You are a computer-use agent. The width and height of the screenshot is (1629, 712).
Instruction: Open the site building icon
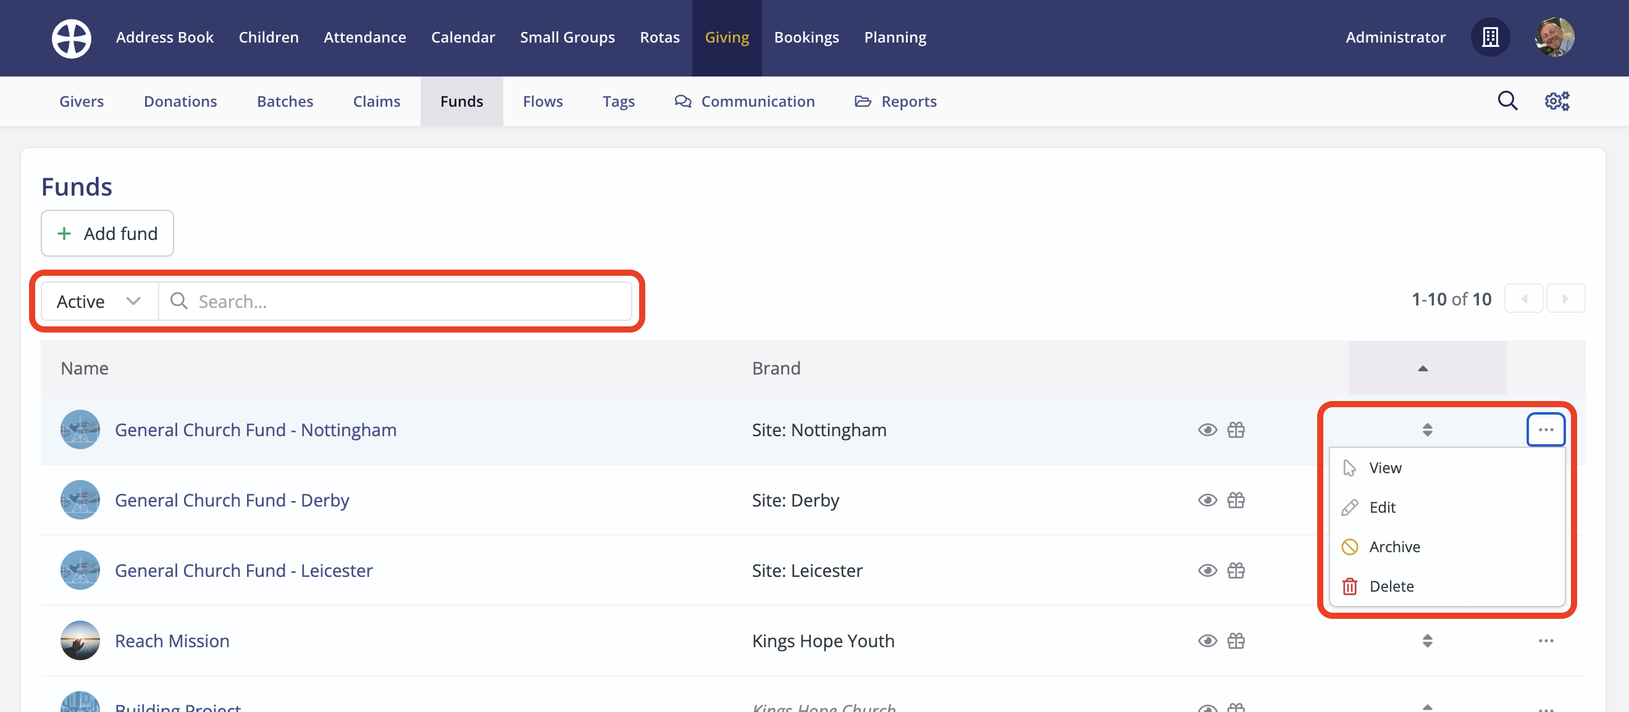1490,37
